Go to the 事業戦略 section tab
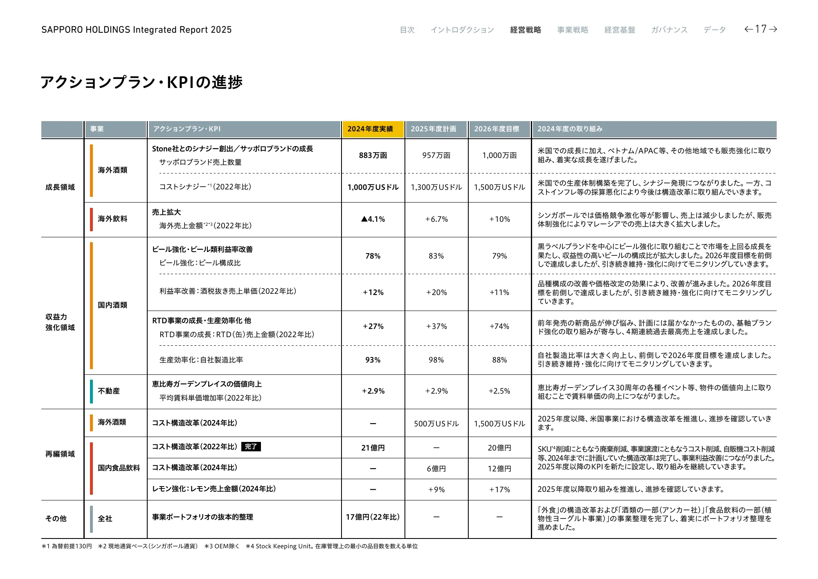Viewport: 818px width, 579px height. click(573, 30)
